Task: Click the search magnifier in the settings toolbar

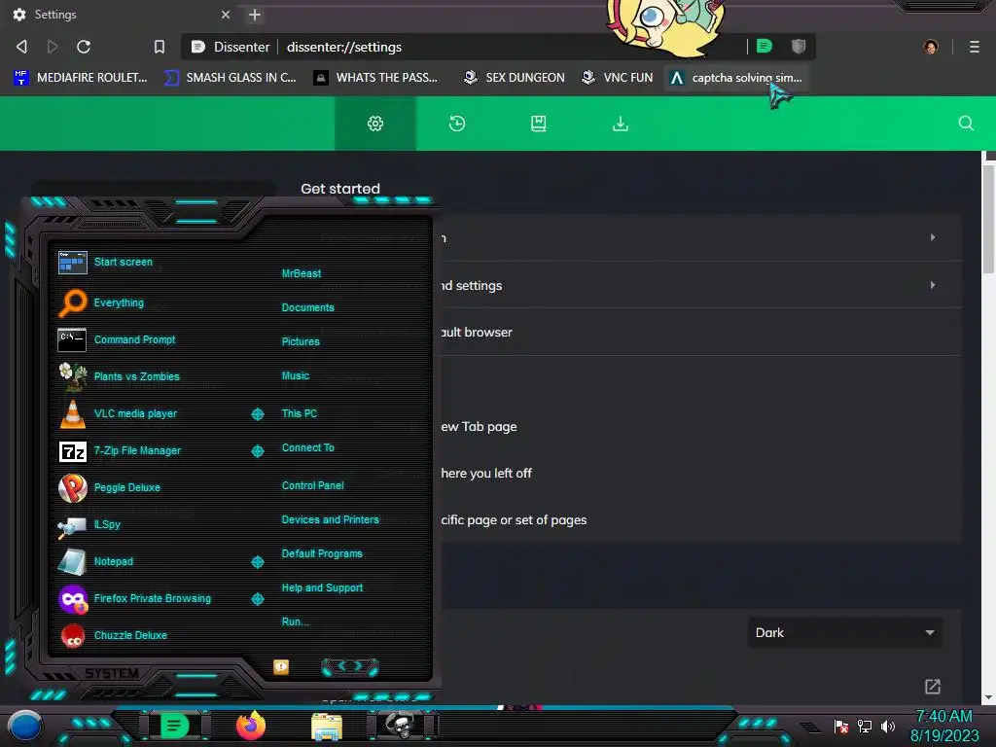Action: tap(966, 124)
